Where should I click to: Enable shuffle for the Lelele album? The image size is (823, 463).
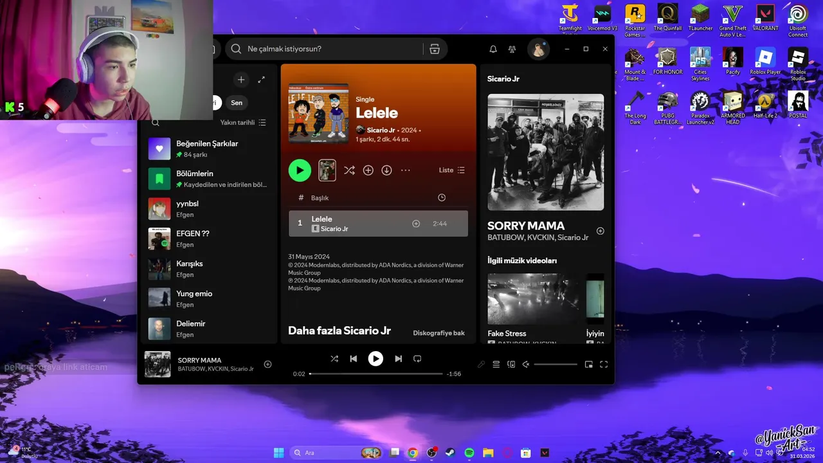point(349,170)
